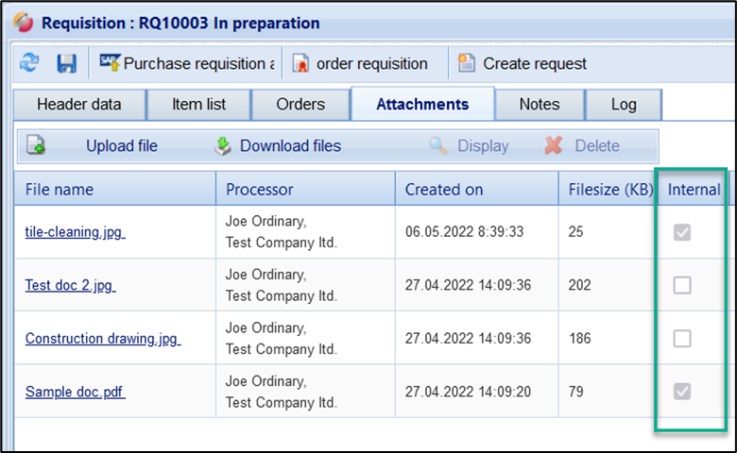Open the tile-cleaning.jpg file link

[75, 232]
